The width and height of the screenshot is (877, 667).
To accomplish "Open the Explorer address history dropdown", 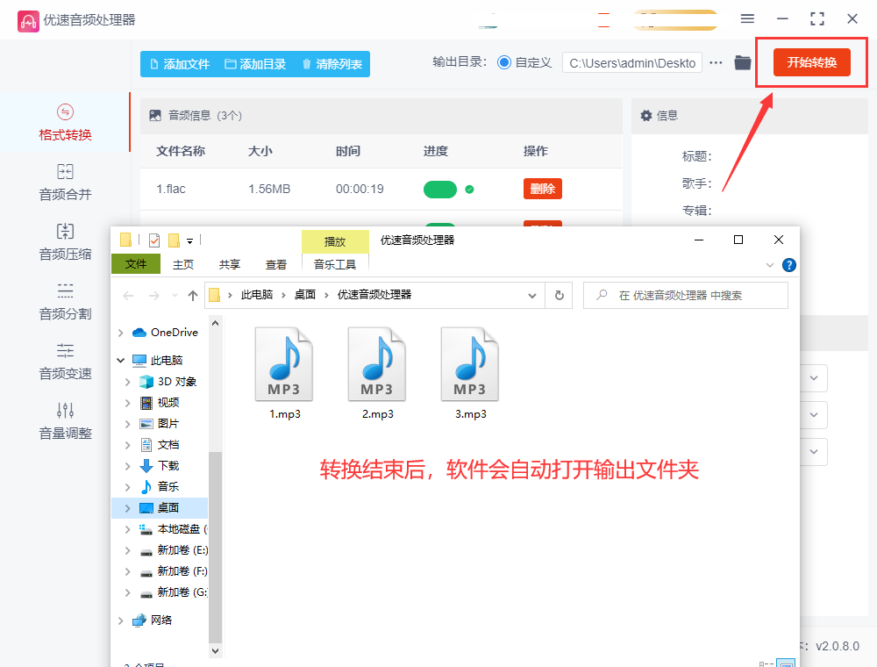I will click(x=532, y=296).
